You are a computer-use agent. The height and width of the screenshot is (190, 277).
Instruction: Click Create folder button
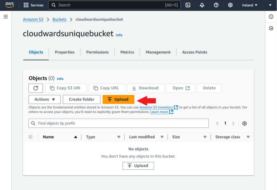tap(82, 99)
